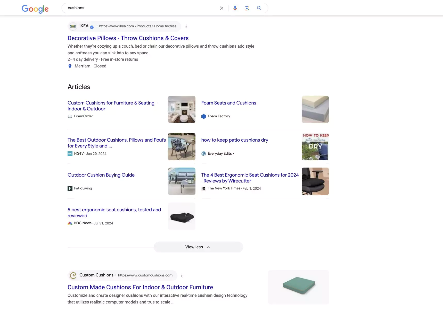Image resolution: width=443 pixels, height=313 pixels.
Task: Click the Merriam location pin icon
Action: 70,66
